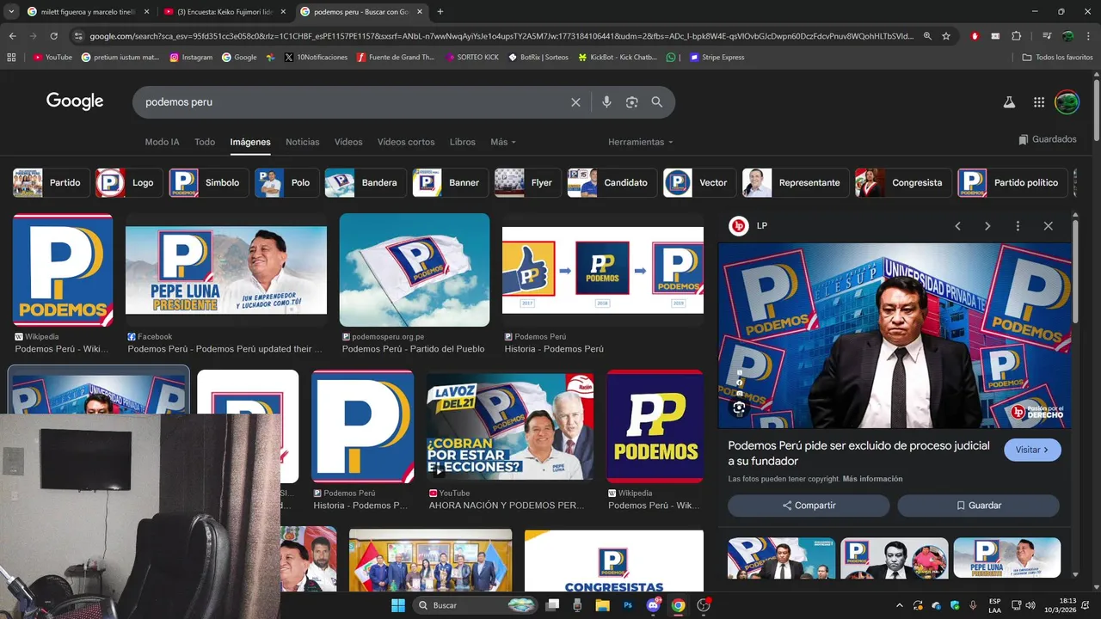Image resolution: width=1101 pixels, height=619 pixels.
Task: Show next image in preview panel
Action: tap(987, 226)
